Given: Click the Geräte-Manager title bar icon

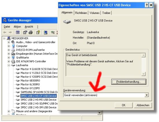Looking at the screenshot, I should 5,20.
